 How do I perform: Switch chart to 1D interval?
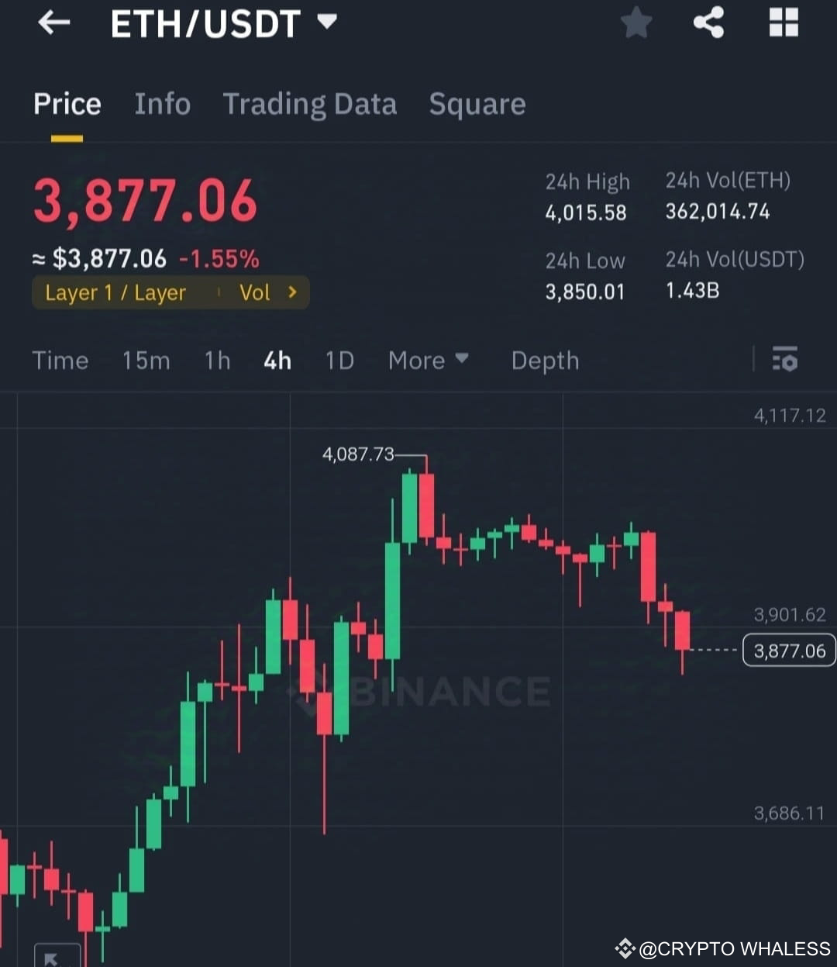coord(339,361)
